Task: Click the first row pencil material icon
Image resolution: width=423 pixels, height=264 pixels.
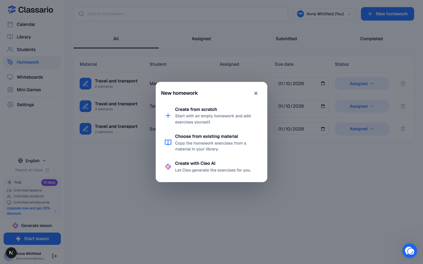Action: click(85, 84)
